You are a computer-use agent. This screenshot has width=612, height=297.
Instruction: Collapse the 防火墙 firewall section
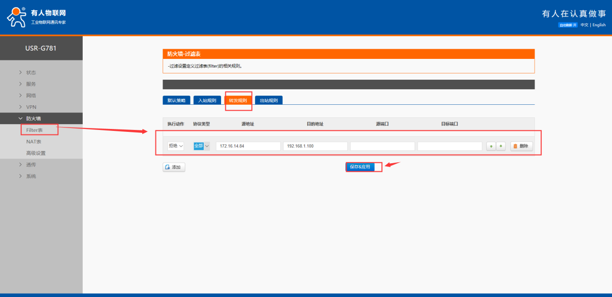pos(33,119)
